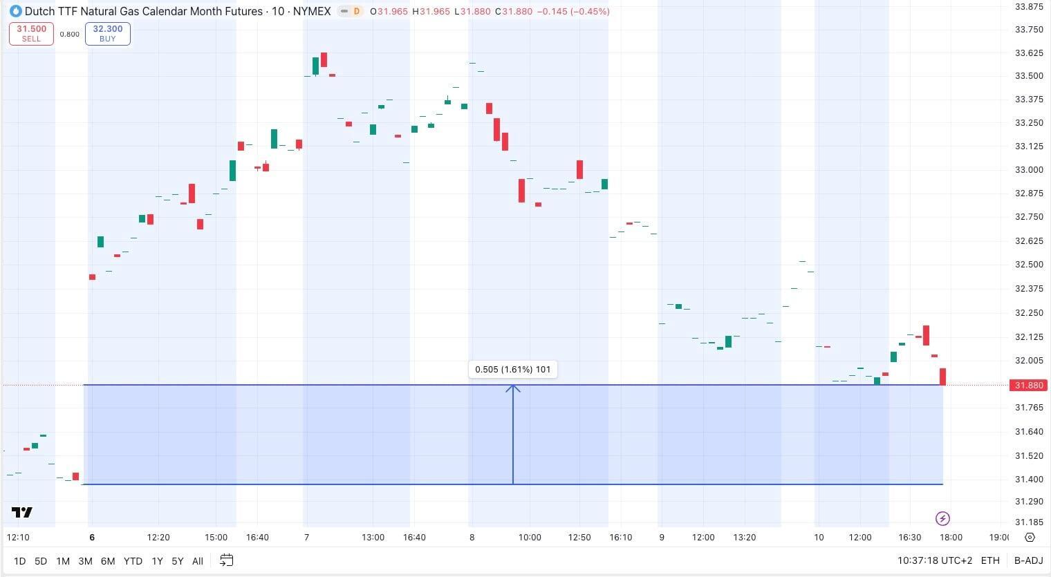The width and height of the screenshot is (1051, 577).
Task: Toggle the B-ADJ back-adjustment option
Action: pos(1028,560)
